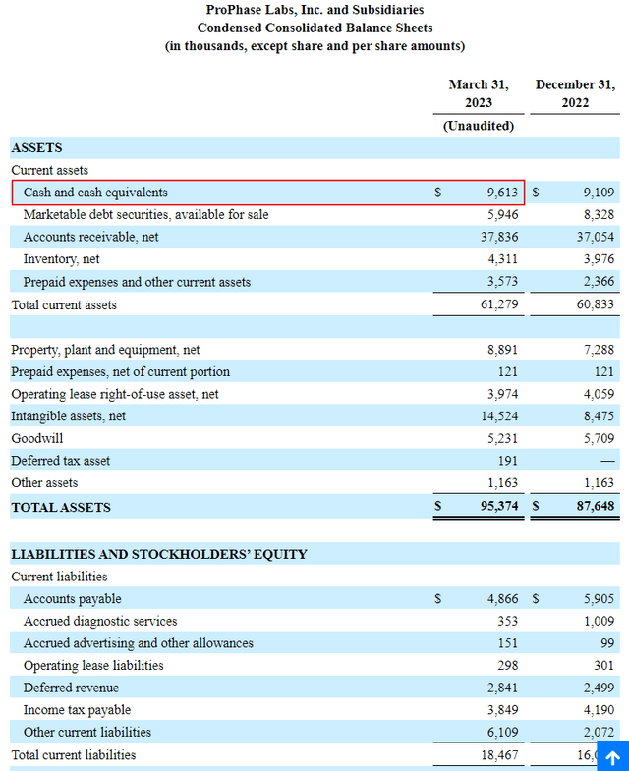Viewport: 629px width, 771px height.
Task: Click the 2,499 deferred revenue value
Action: pos(599,688)
